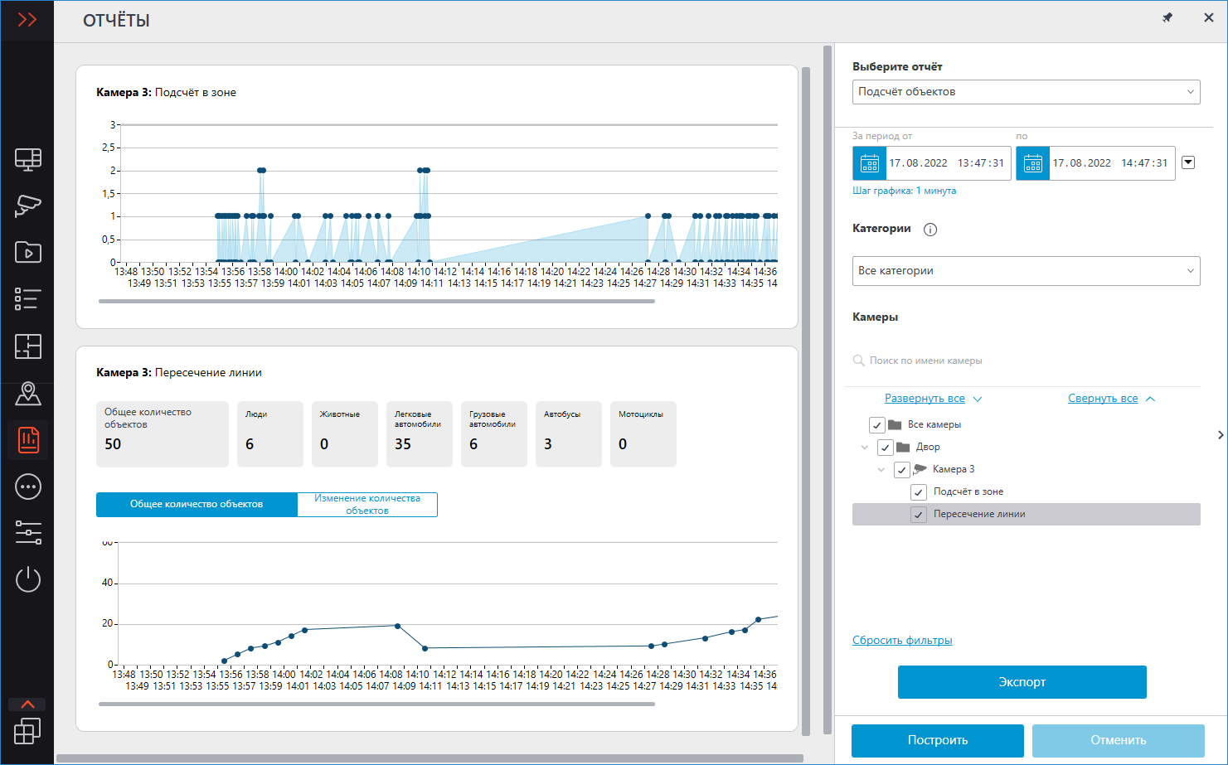Collapse the right filter panel arrow
This screenshot has width=1228, height=765.
pos(1221,434)
